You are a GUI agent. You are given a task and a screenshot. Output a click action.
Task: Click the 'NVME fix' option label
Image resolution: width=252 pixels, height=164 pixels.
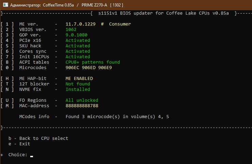click(30, 89)
